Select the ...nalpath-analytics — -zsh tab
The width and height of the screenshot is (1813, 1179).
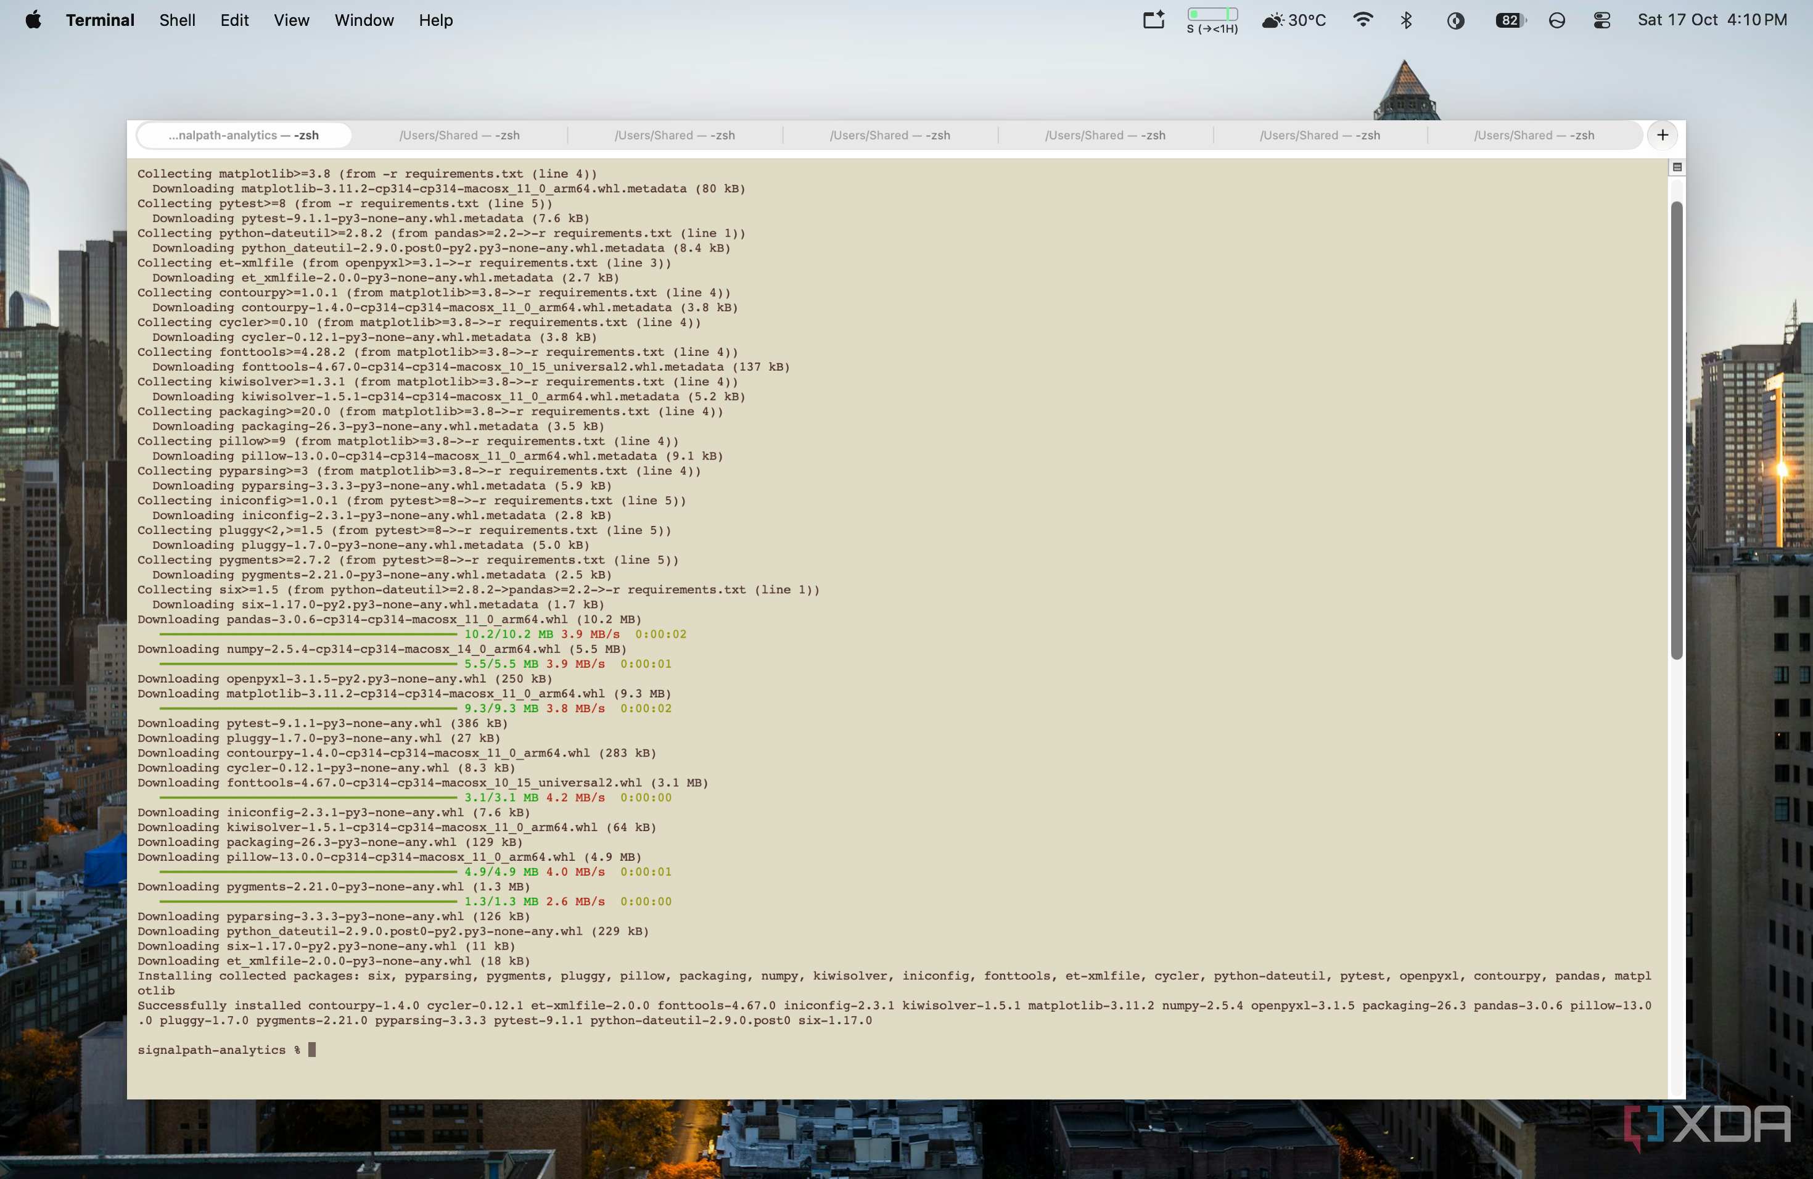244,136
